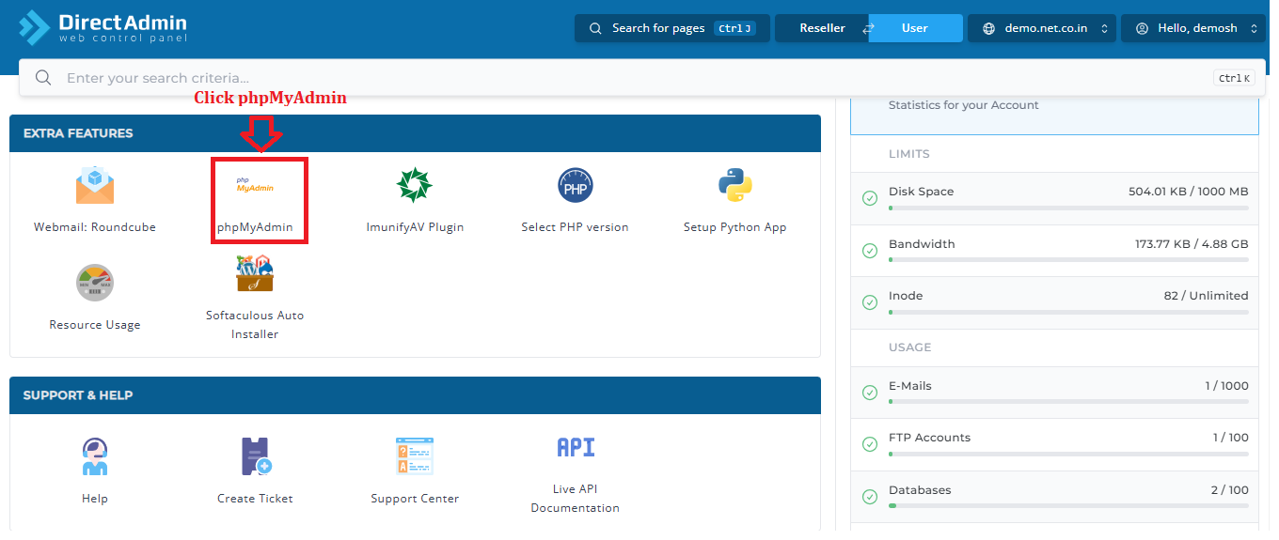Click the USAGE heading
The height and width of the screenshot is (540, 1279).
910,347
